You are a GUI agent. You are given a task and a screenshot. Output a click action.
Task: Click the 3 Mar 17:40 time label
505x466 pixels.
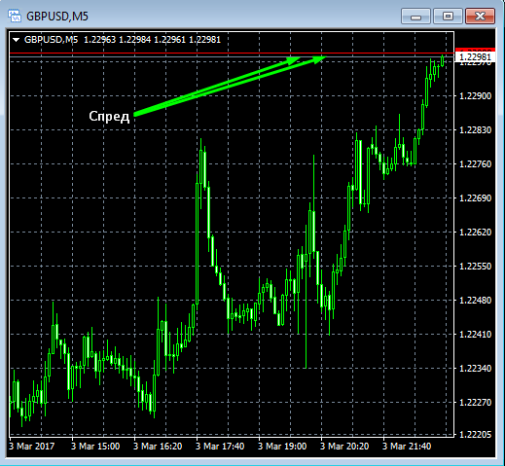220,447
